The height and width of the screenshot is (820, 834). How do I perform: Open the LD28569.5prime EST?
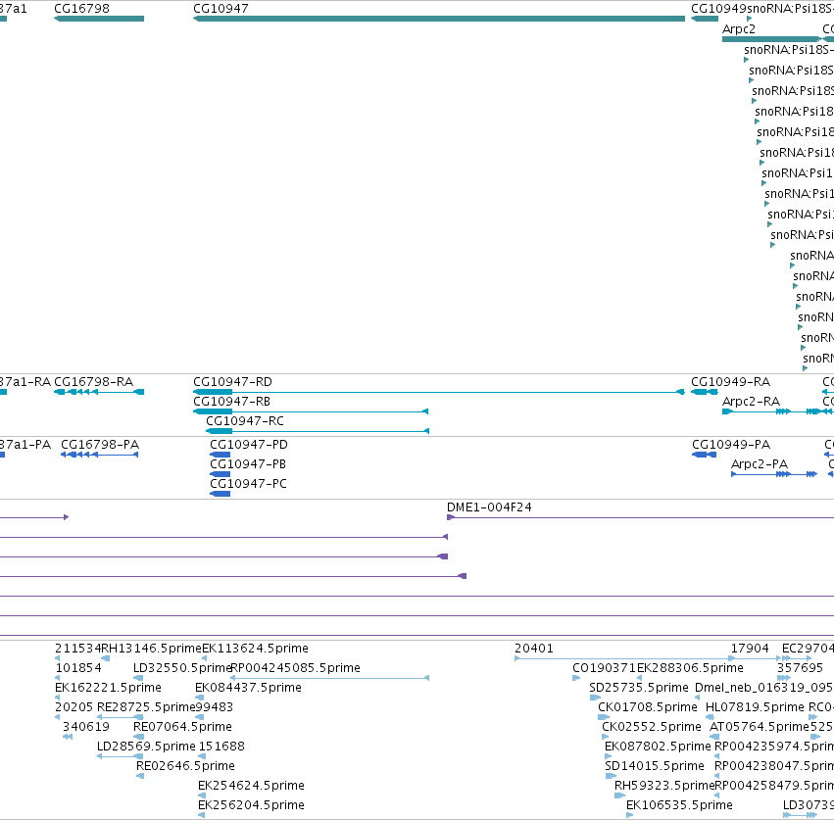coord(121,756)
